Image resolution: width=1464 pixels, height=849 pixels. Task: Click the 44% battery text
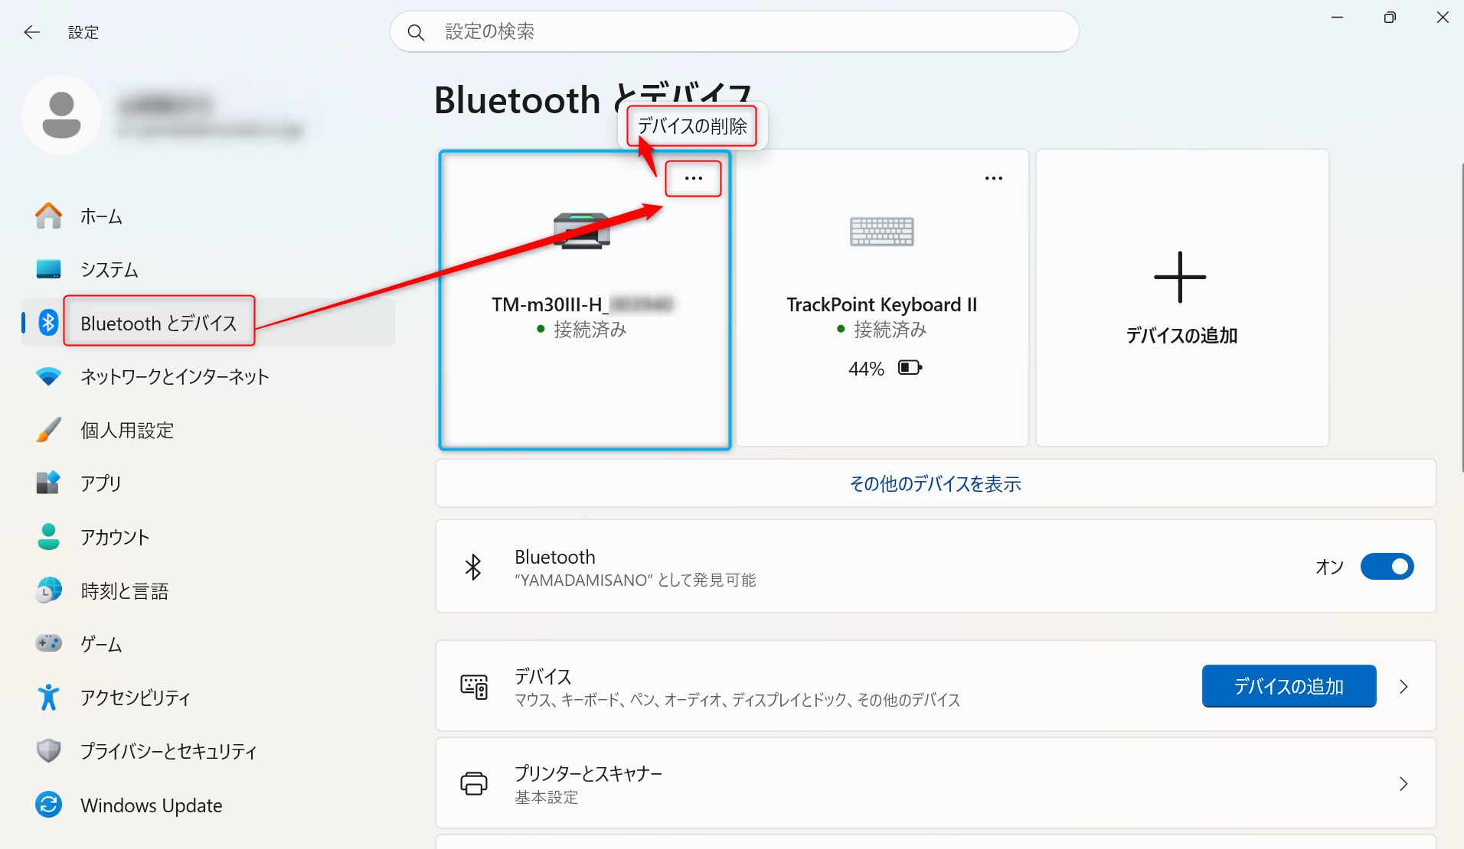click(x=866, y=369)
